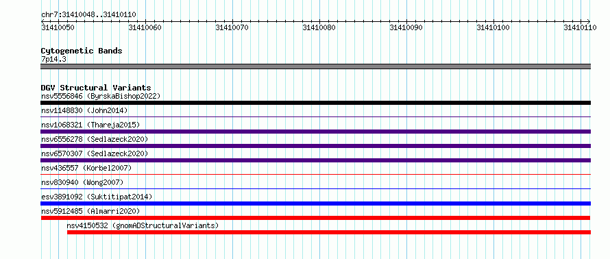610x259 pixels.
Task: Select the gray 7p14.3 cytogenetic band bar
Action: (x=315, y=66)
